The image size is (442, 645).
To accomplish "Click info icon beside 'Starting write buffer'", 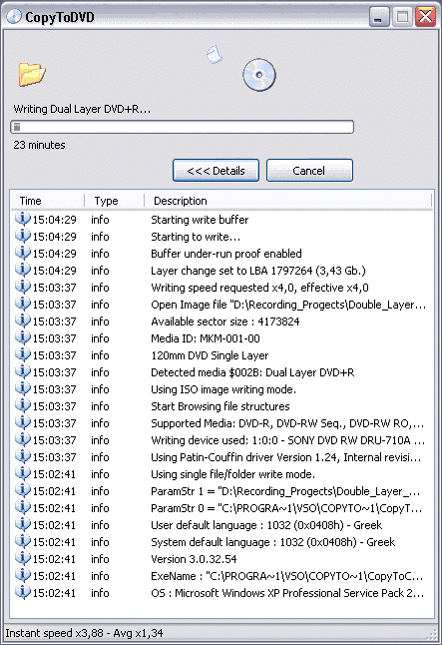I will (x=23, y=219).
